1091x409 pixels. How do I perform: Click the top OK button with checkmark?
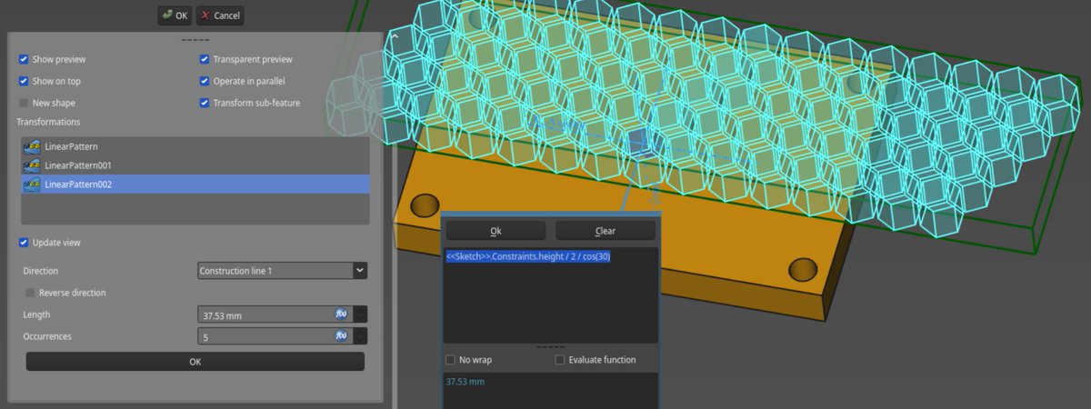[x=175, y=15]
